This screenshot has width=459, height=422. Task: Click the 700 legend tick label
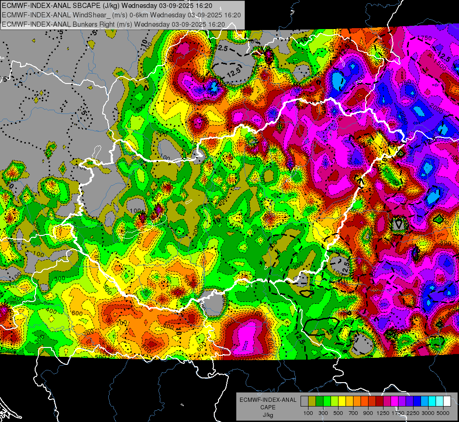pos(354,413)
